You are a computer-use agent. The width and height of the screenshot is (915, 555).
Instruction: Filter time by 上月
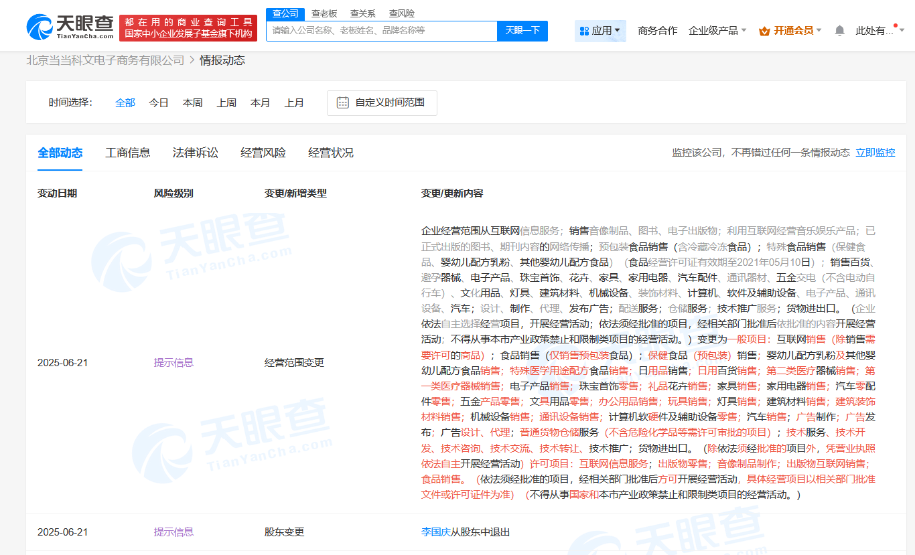(294, 102)
